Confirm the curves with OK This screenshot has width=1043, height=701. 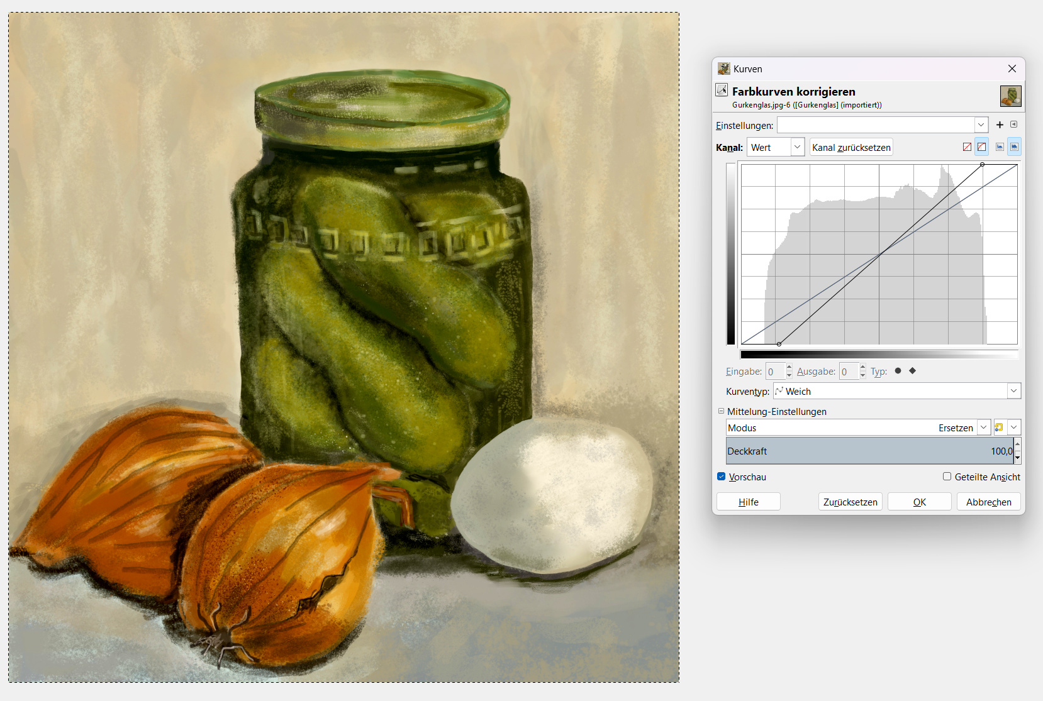click(919, 502)
